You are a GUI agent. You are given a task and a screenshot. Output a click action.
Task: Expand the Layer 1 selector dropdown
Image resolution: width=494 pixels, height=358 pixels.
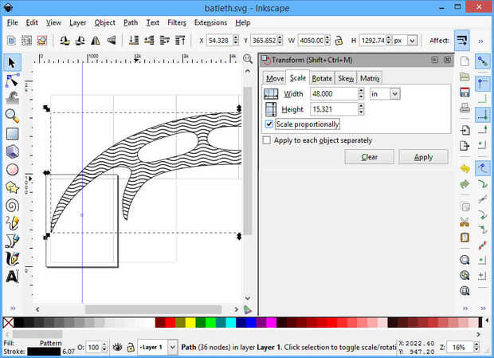tap(173, 347)
